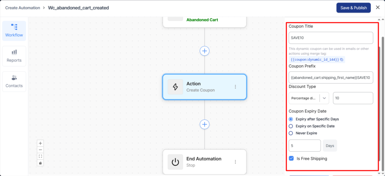
Task: Open Action node three-dot options menu
Action: click(x=236, y=87)
